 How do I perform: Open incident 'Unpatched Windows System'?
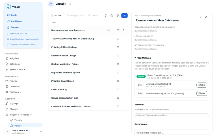pyautogui.click(x=66, y=73)
